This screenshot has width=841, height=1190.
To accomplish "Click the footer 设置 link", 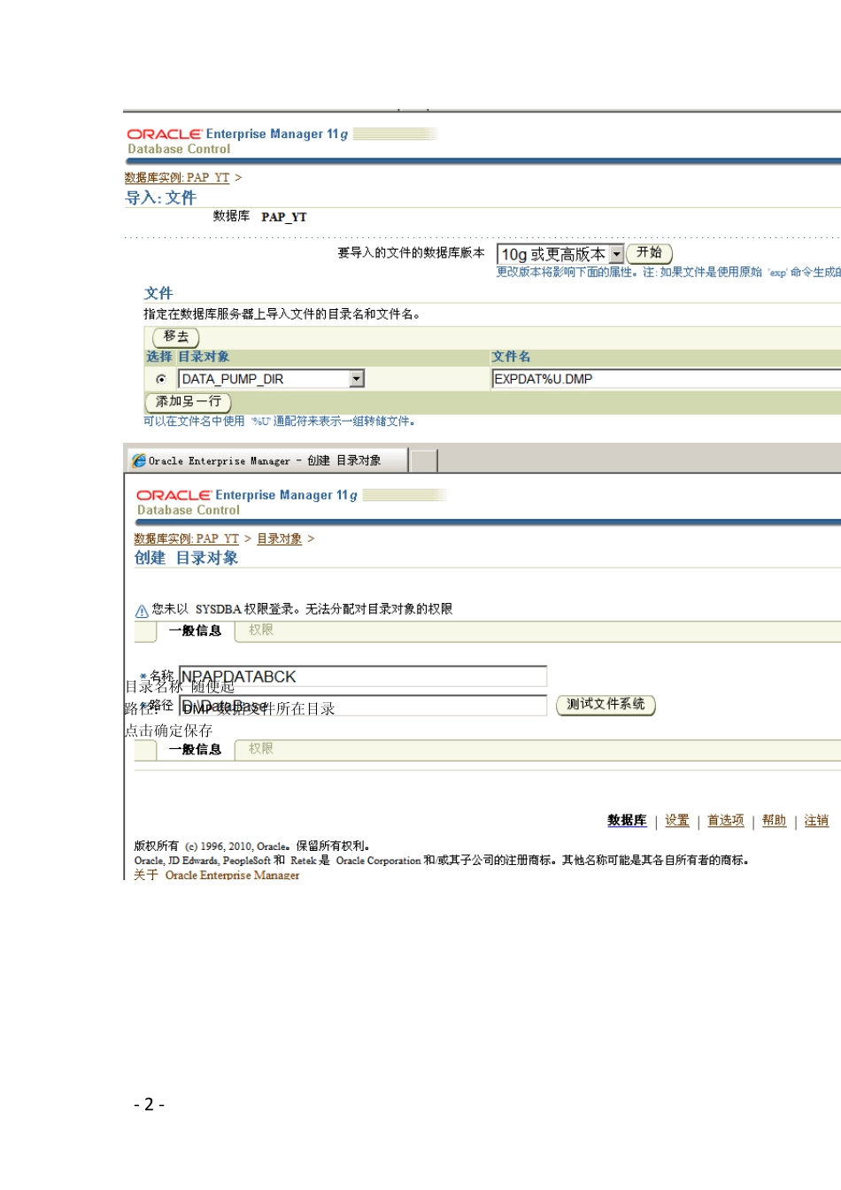I will (x=677, y=821).
